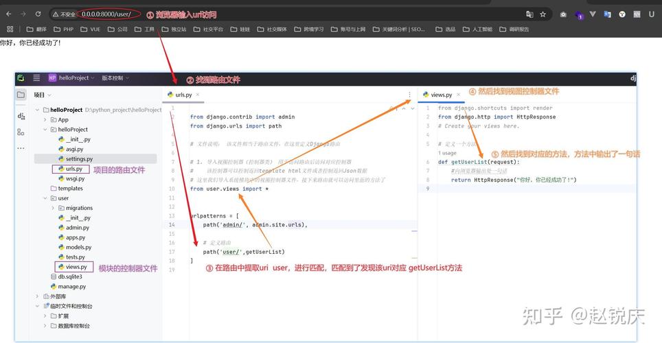Image resolution: width=662 pixels, height=343 pixels.
Task: Select wsgi.py in the project tree
Action: (x=71, y=178)
